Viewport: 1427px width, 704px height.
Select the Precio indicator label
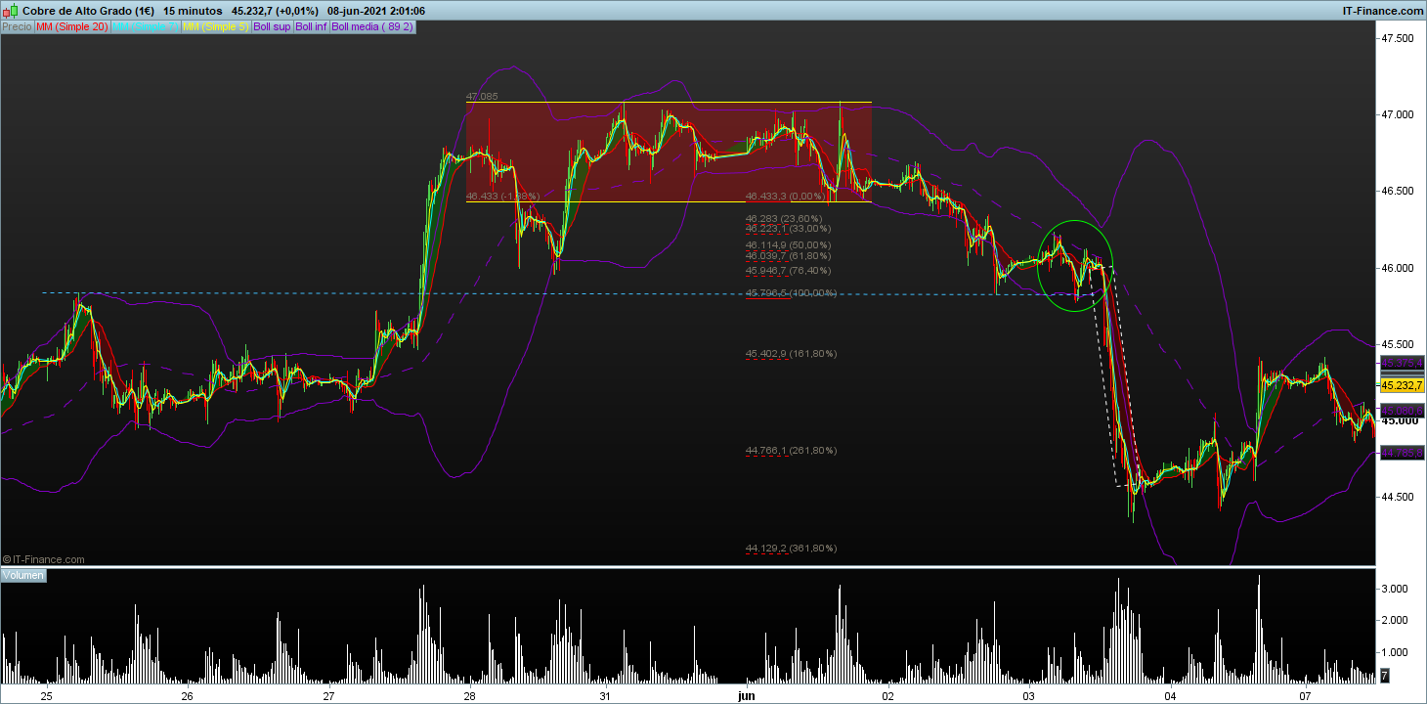tap(17, 27)
